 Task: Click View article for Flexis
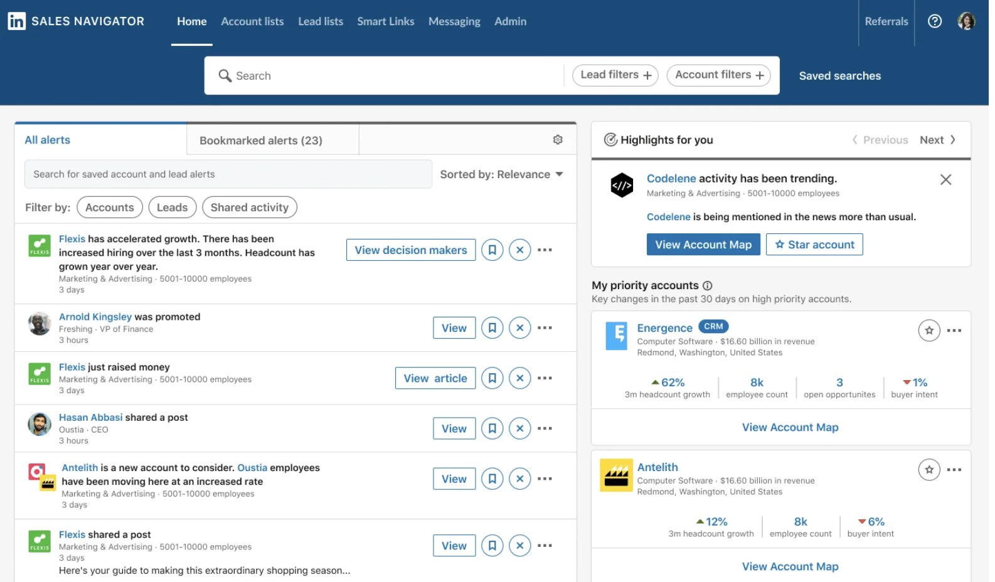pyautogui.click(x=435, y=378)
